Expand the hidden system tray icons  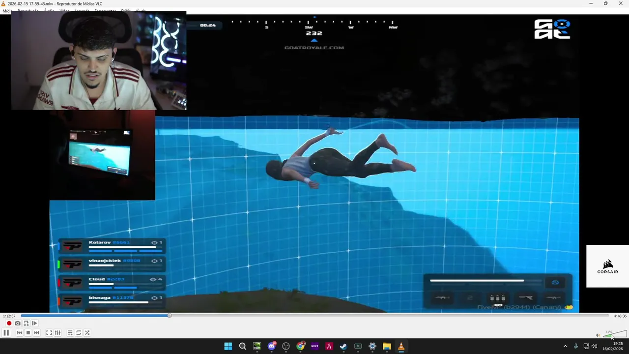pos(565,346)
